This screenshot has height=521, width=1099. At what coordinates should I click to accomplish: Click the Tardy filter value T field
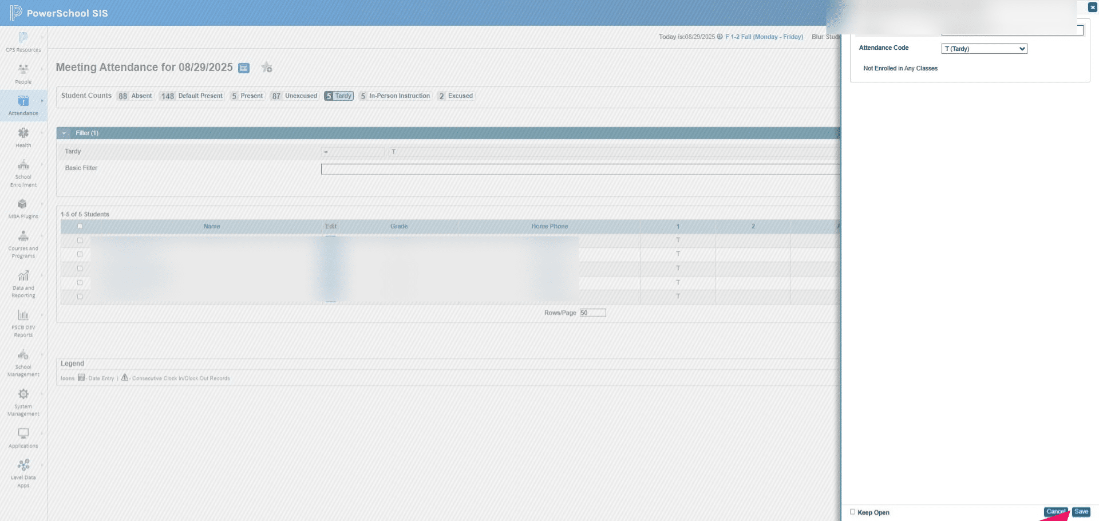[614, 152]
